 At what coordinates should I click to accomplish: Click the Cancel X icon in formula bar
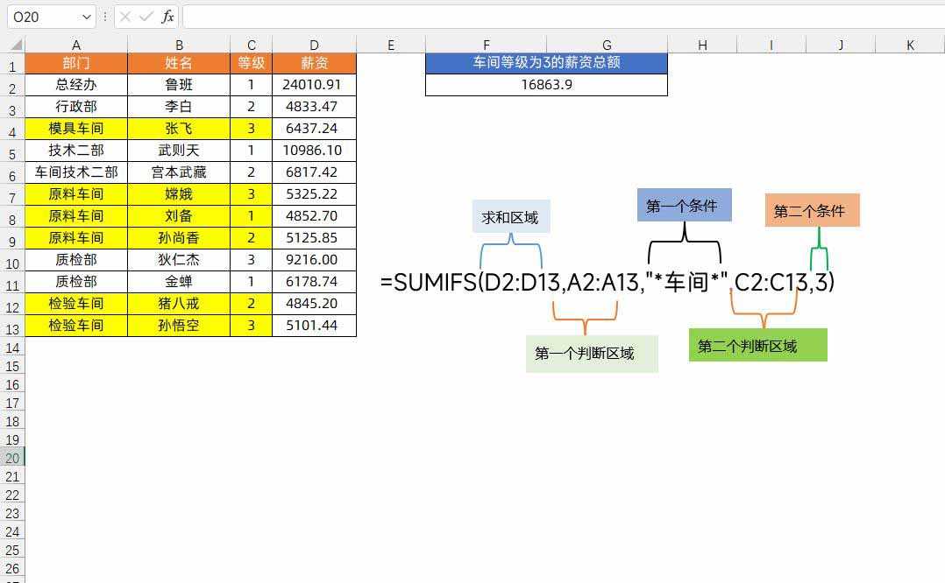125,17
